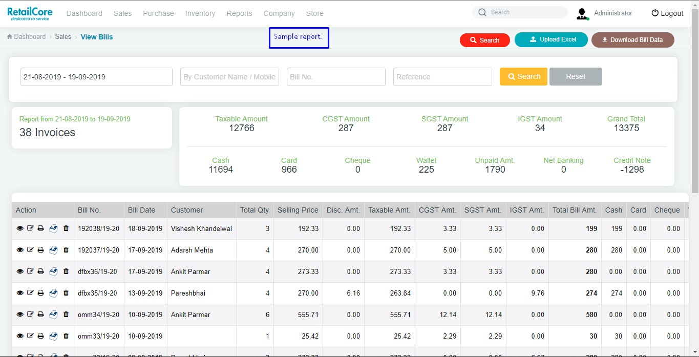View bill omm34/19-20 with the eye icon

[x=20, y=314]
